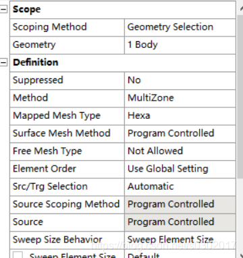Select Source Scoping Method Program Controlled cell
Viewport: 243px width, 258px height.
pyautogui.click(x=180, y=205)
